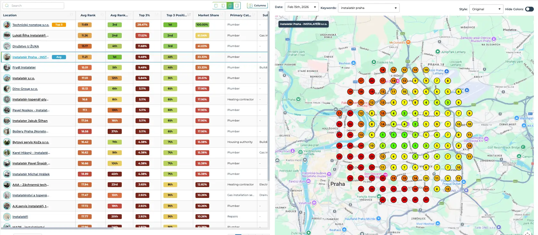This screenshot has height=235, width=538.
Task: Open Dino Group s.r.o. link
Action: point(25,89)
